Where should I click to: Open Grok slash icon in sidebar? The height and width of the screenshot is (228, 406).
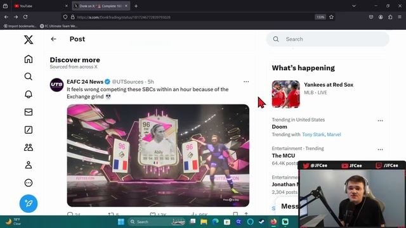point(29,130)
